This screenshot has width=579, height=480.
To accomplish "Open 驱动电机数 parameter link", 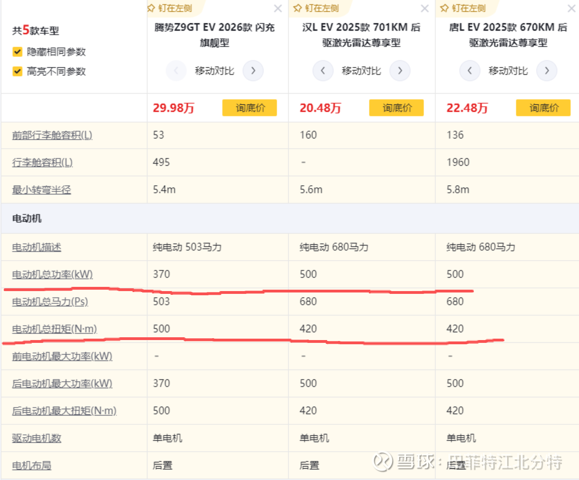I will (x=36, y=438).
